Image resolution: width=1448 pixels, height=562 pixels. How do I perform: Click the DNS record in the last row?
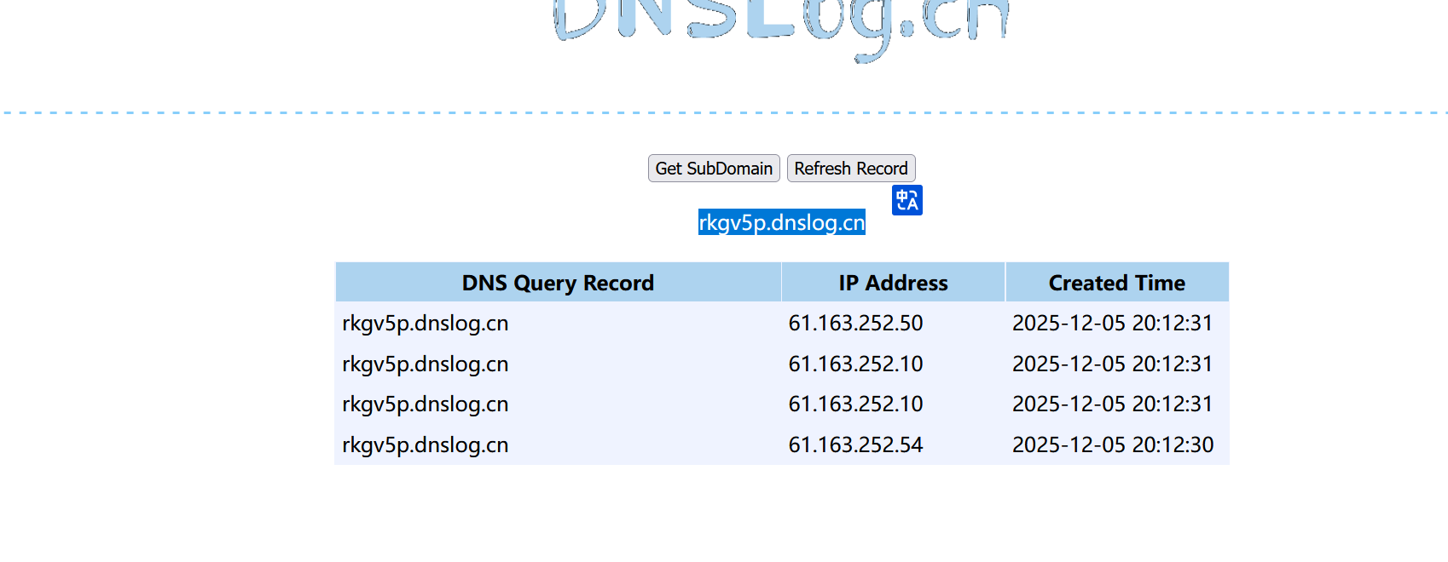coord(426,445)
